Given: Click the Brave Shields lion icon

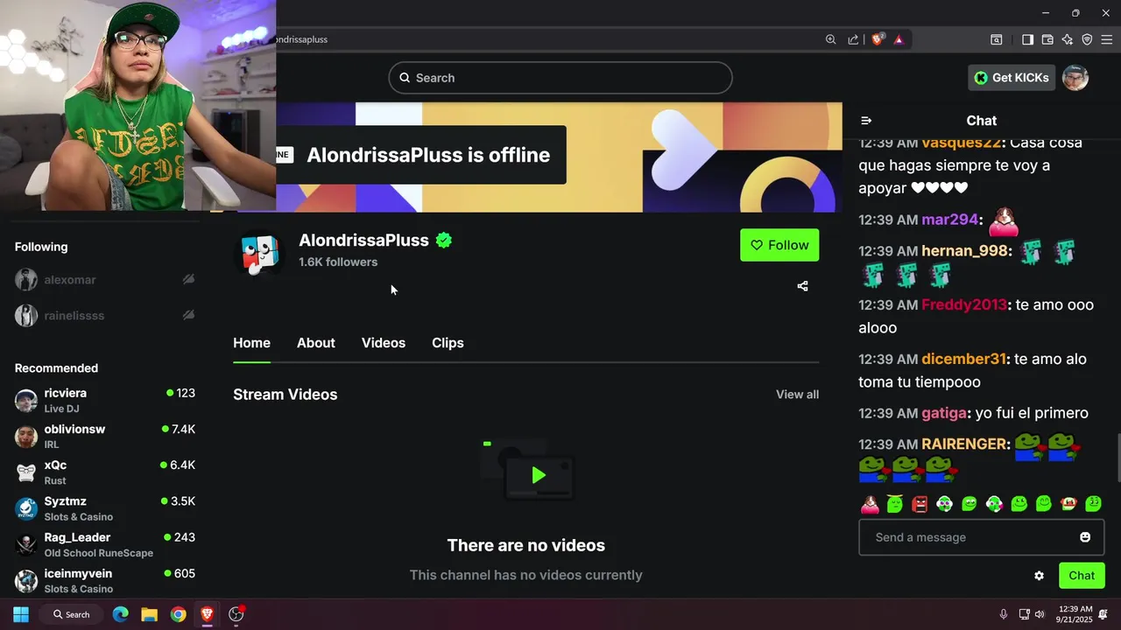Looking at the screenshot, I should coord(878,39).
